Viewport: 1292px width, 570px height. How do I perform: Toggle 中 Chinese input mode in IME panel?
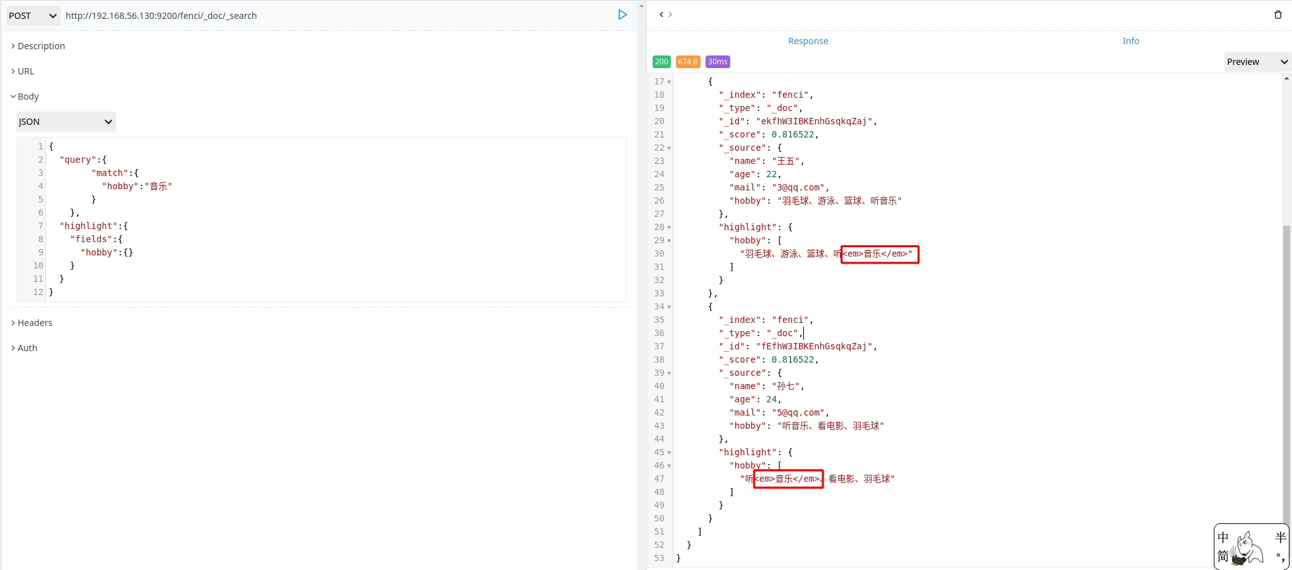(1223, 537)
